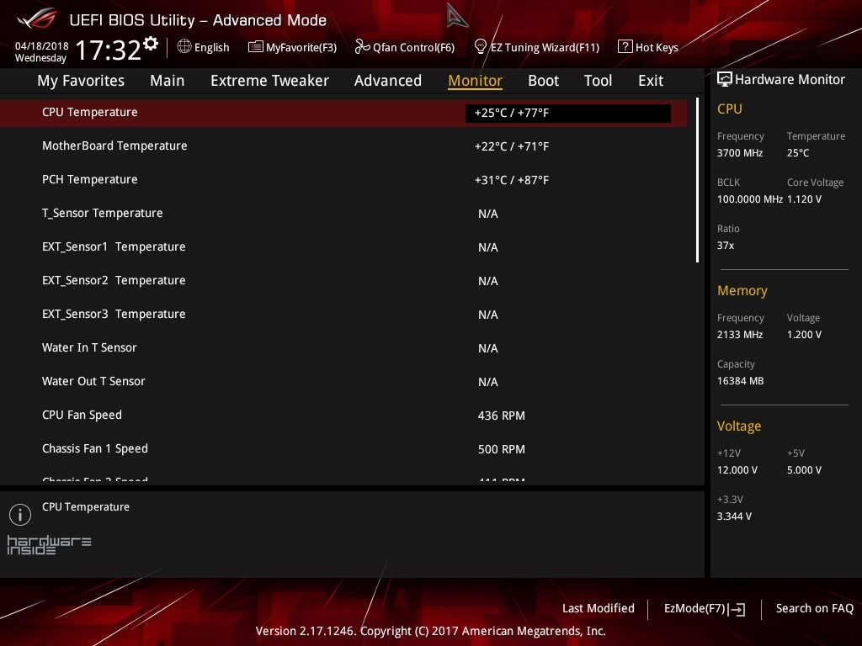
Task: Open Search on FAQ
Action: 814,608
